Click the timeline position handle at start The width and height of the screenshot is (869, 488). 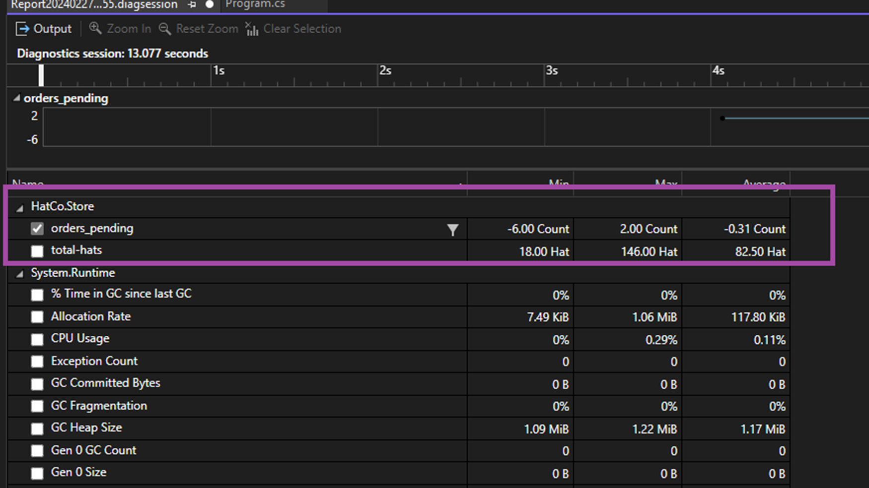point(41,75)
